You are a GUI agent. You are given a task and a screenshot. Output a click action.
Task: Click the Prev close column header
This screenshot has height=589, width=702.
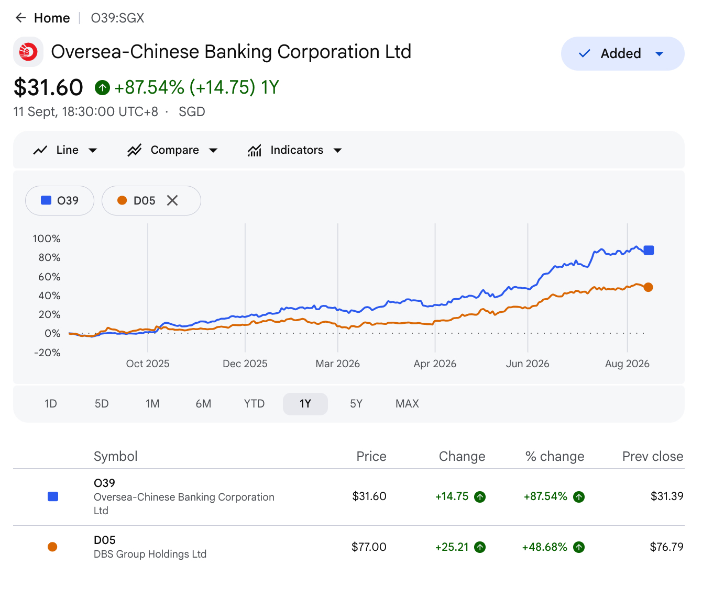653,456
